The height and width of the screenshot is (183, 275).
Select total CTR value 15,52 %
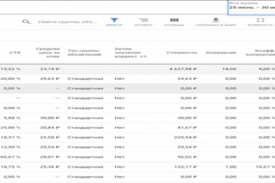click(x=10, y=69)
